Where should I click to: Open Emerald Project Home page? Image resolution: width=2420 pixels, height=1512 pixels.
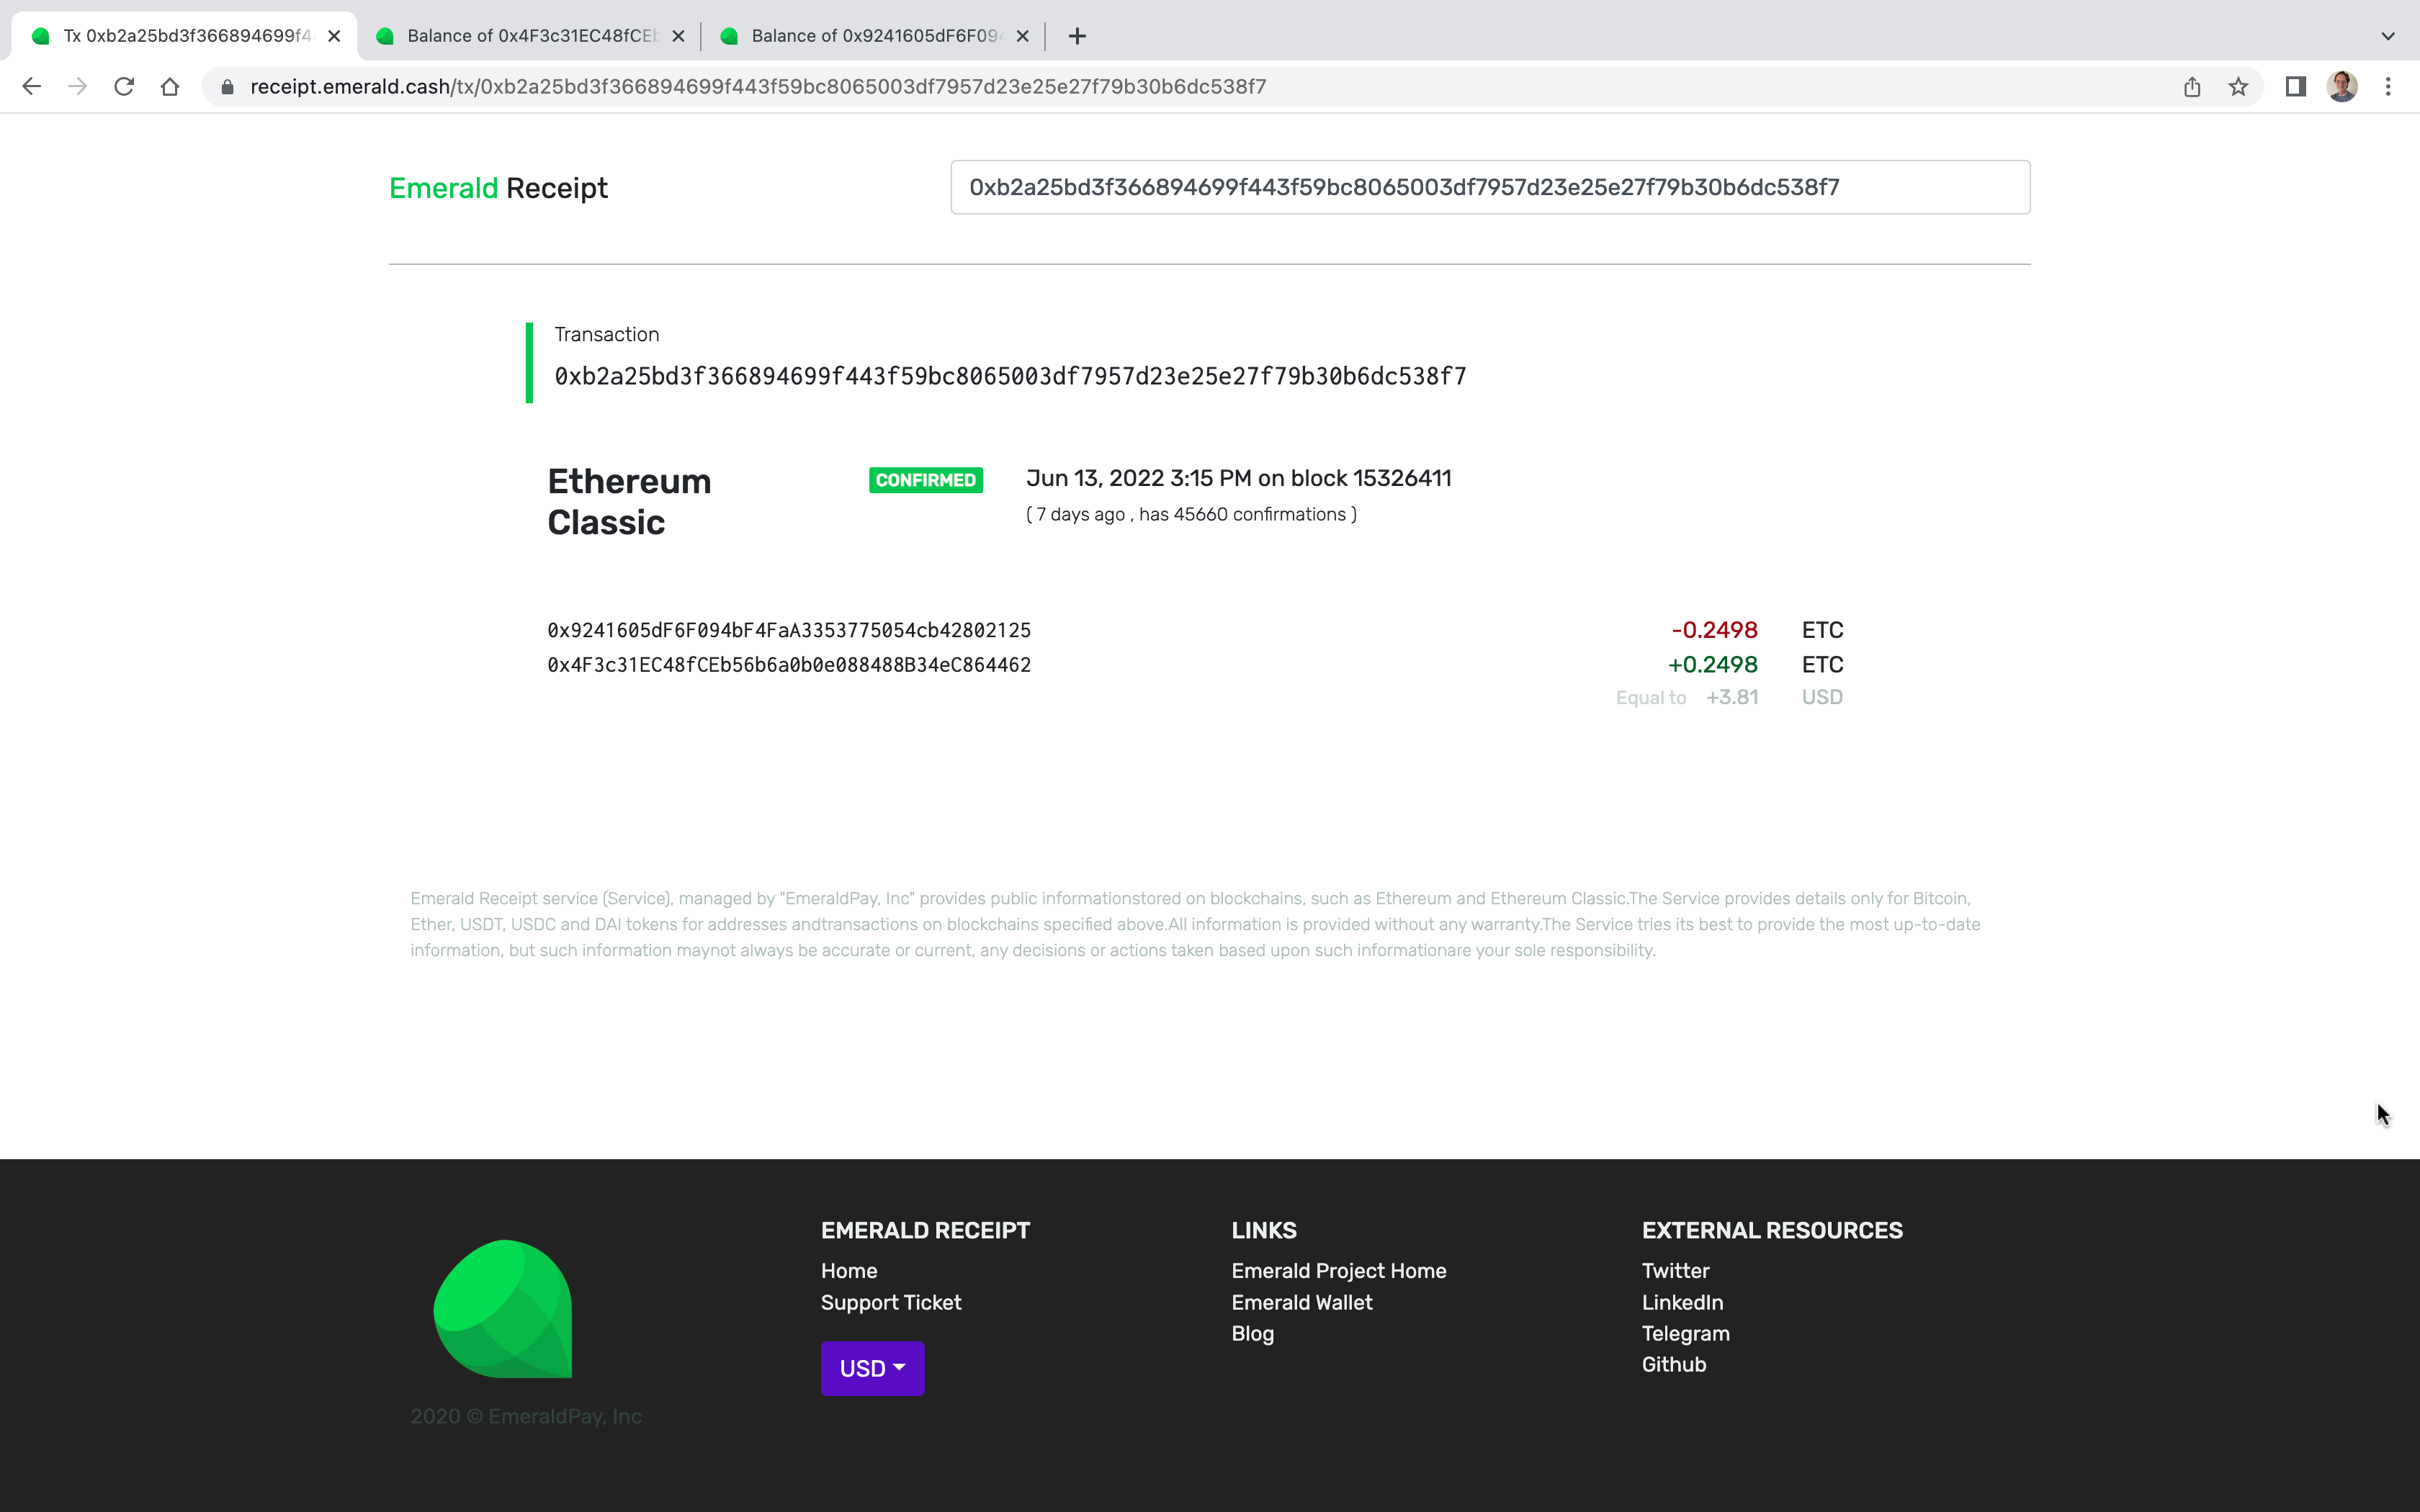point(1338,1270)
